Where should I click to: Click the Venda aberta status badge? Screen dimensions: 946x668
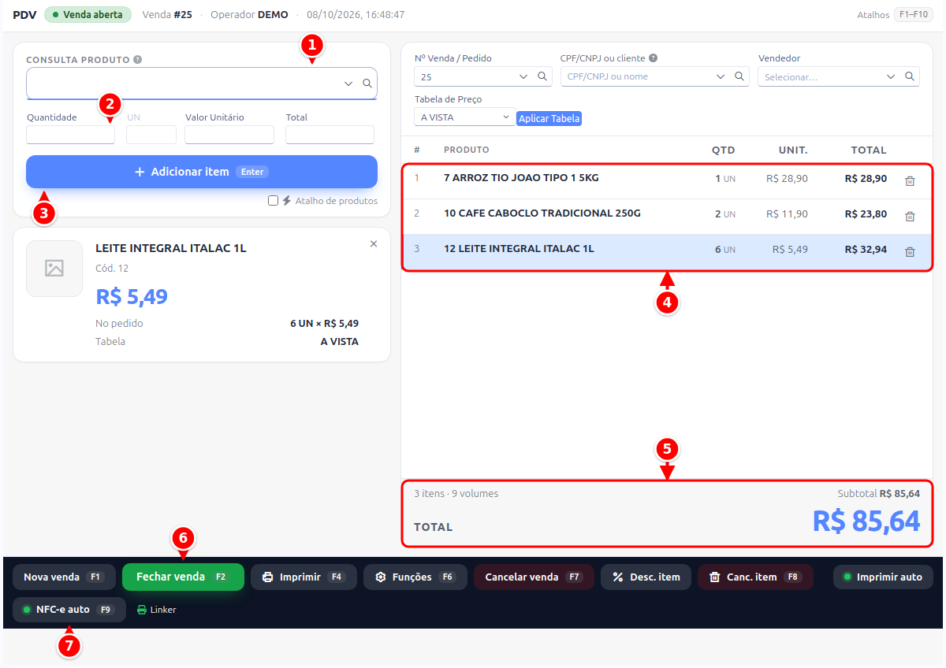[88, 15]
